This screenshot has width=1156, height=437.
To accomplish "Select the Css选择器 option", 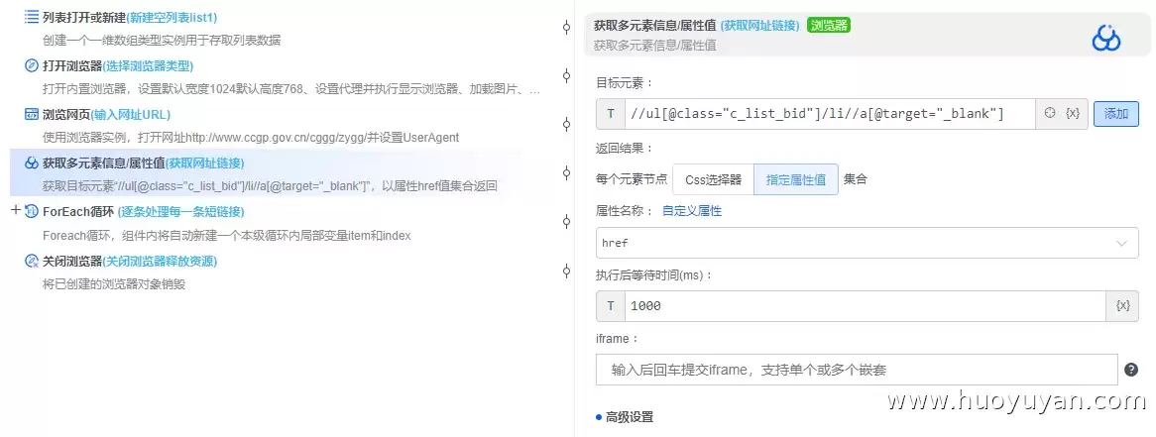I will pos(713,179).
